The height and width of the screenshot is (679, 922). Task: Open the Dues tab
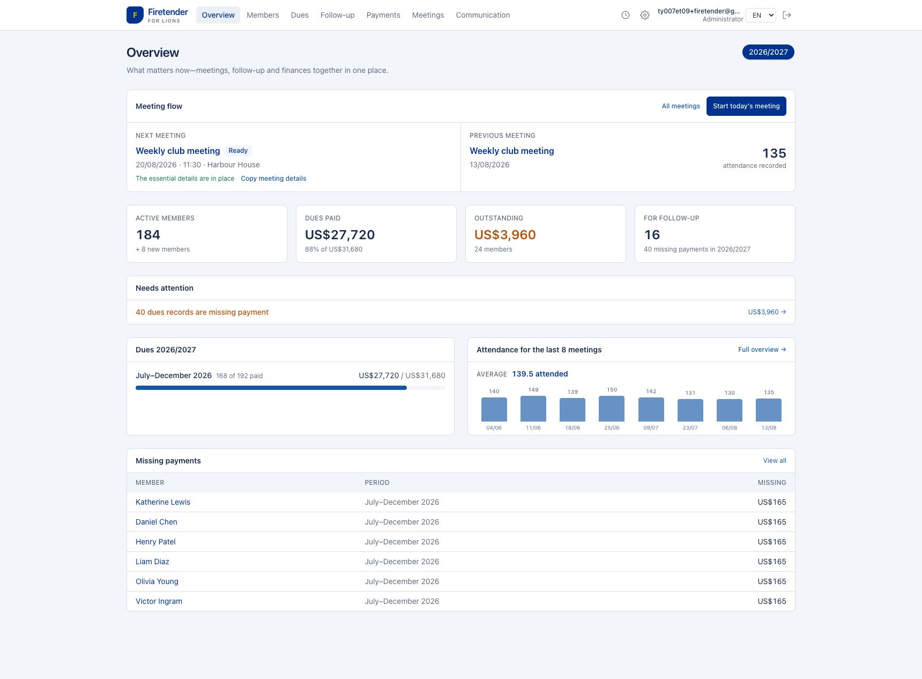coord(300,15)
